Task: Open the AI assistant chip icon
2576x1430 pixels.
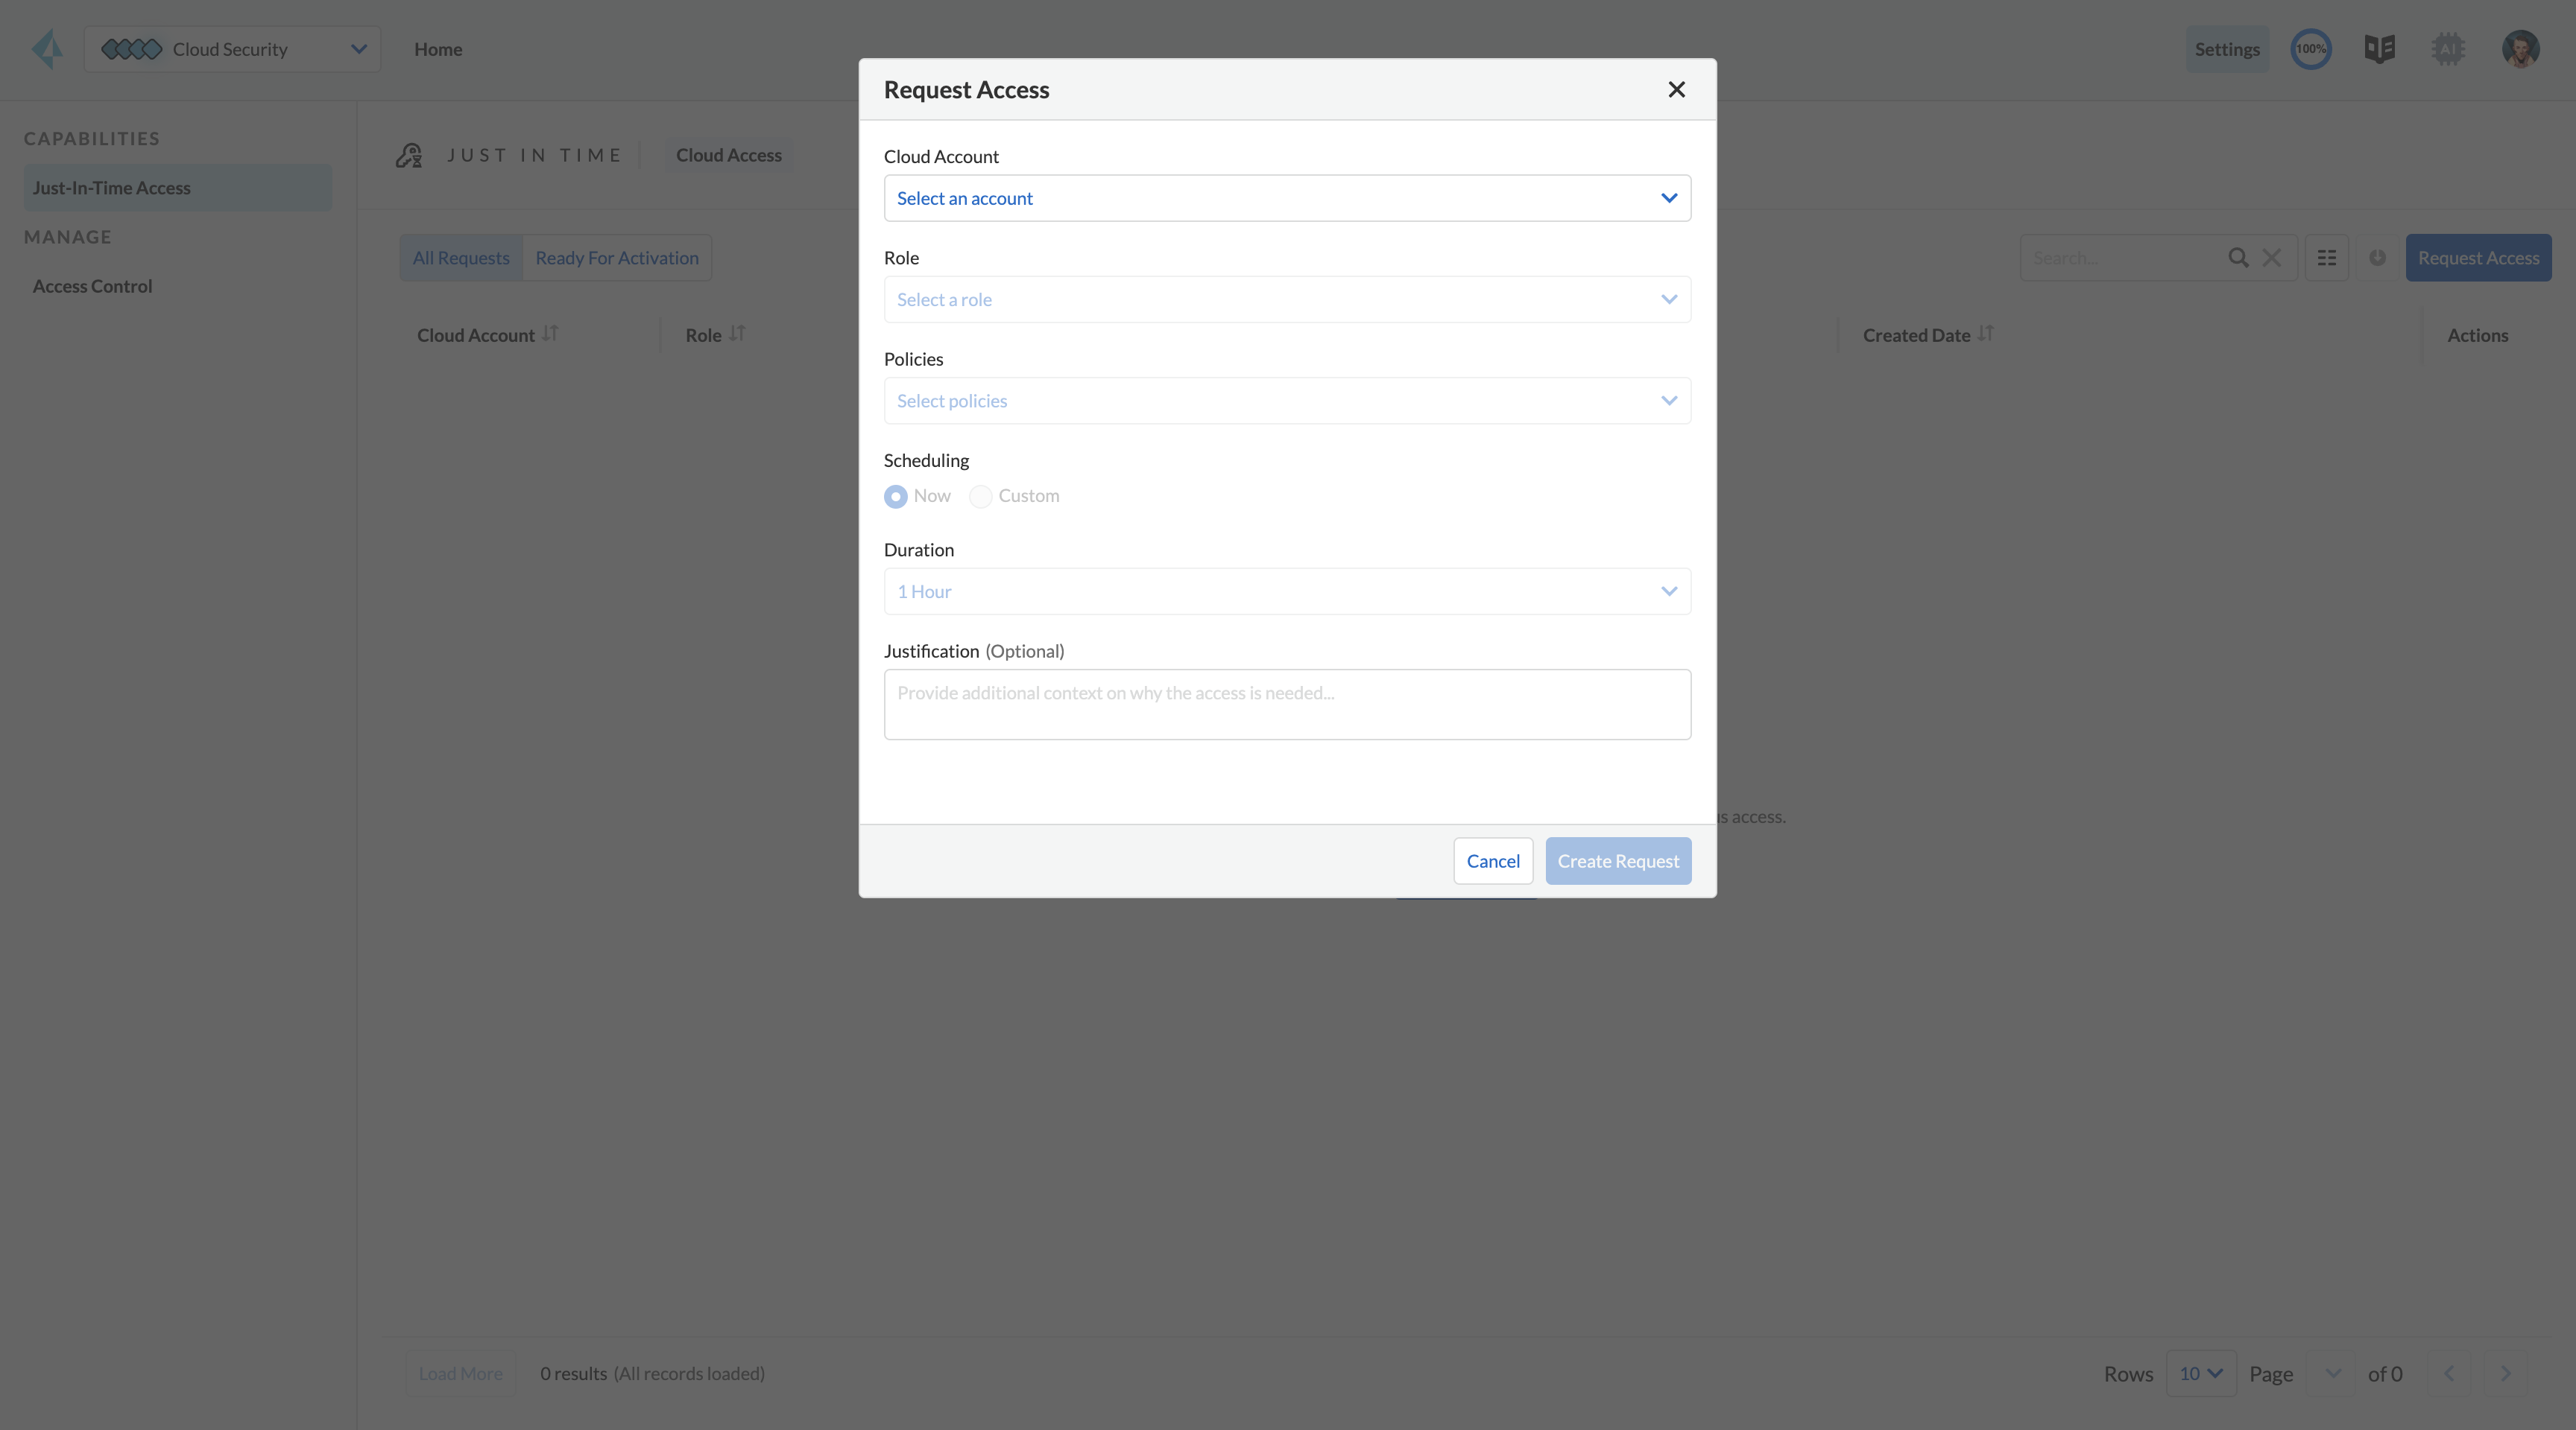Action: coord(2448,48)
